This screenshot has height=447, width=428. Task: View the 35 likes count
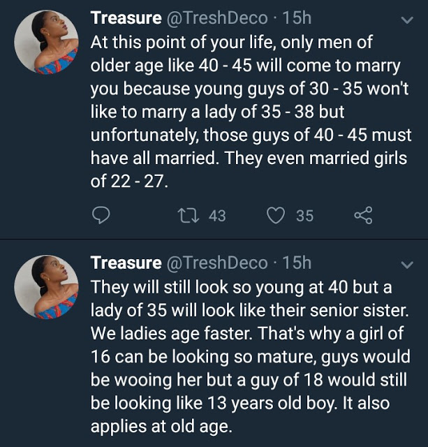pos(304,216)
